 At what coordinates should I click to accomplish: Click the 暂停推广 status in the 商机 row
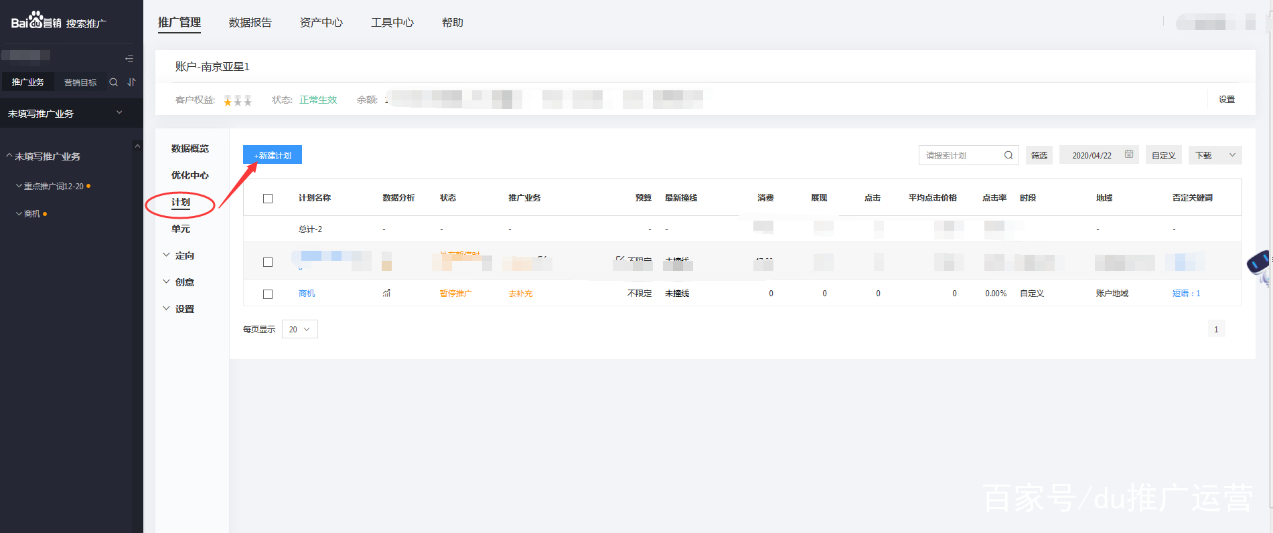[x=456, y=294]
